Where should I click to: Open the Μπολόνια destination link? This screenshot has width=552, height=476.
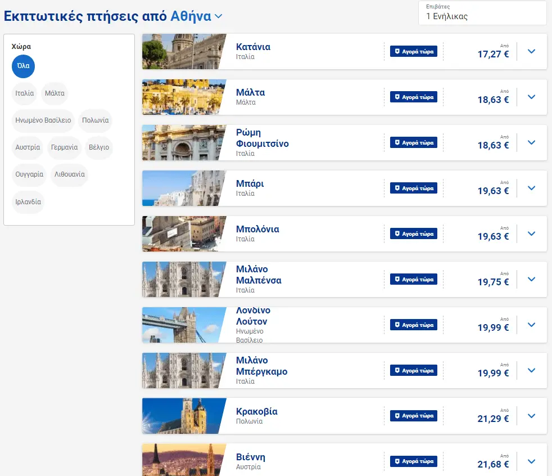pyautogui.click(x=257, y=229)
